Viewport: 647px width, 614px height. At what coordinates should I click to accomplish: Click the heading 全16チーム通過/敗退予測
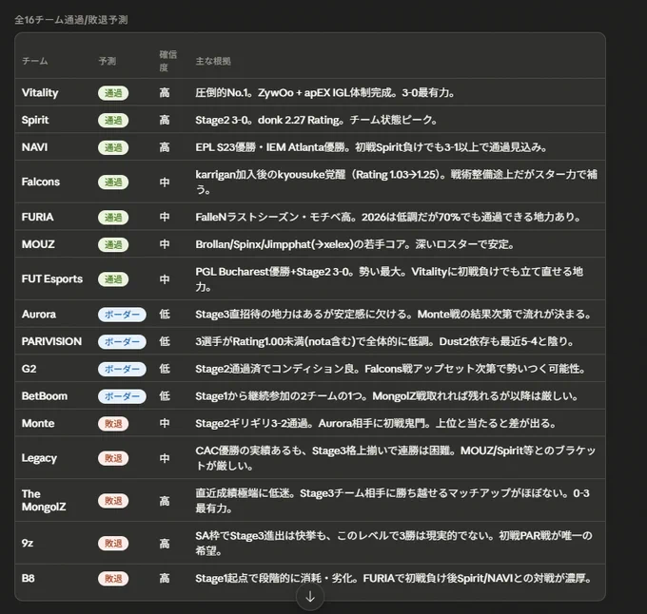[x=71, y=20]
